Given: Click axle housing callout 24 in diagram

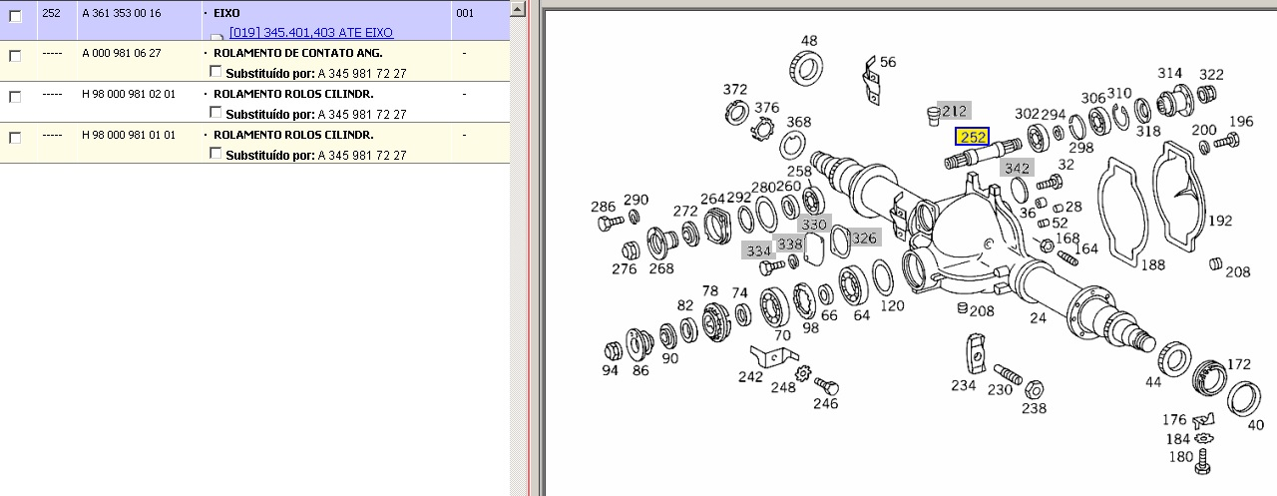Looking at the screenshot, I should 1039,318.
